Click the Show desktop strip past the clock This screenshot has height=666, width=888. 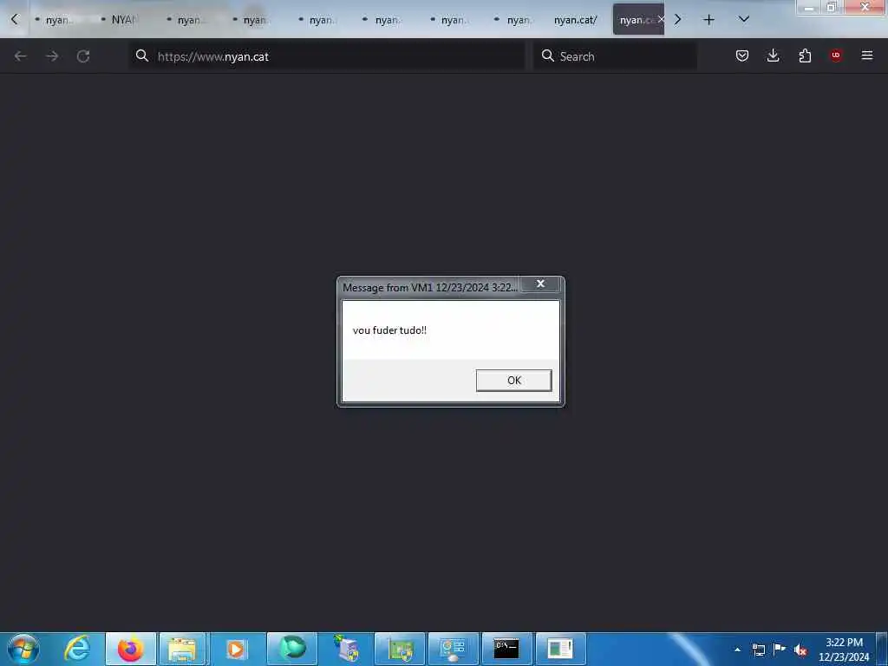pos(882,649)
